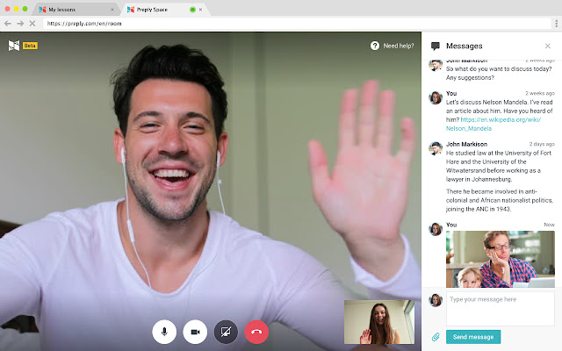Screen dimensions: 562x351
Task: Stop loading the page with X button
Action: pyautogui.click(x=32, y=24)
